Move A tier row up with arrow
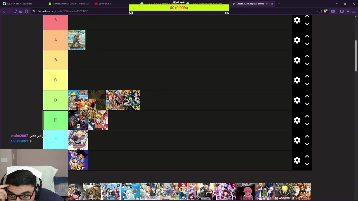Viewport: 358px width, 201px height. coord(307,36)
